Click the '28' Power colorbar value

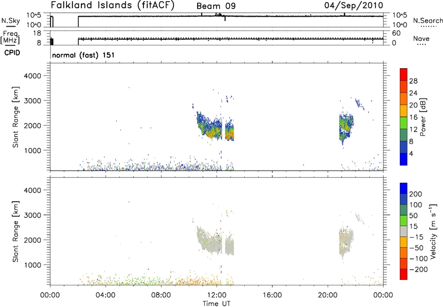pos(413,81)
